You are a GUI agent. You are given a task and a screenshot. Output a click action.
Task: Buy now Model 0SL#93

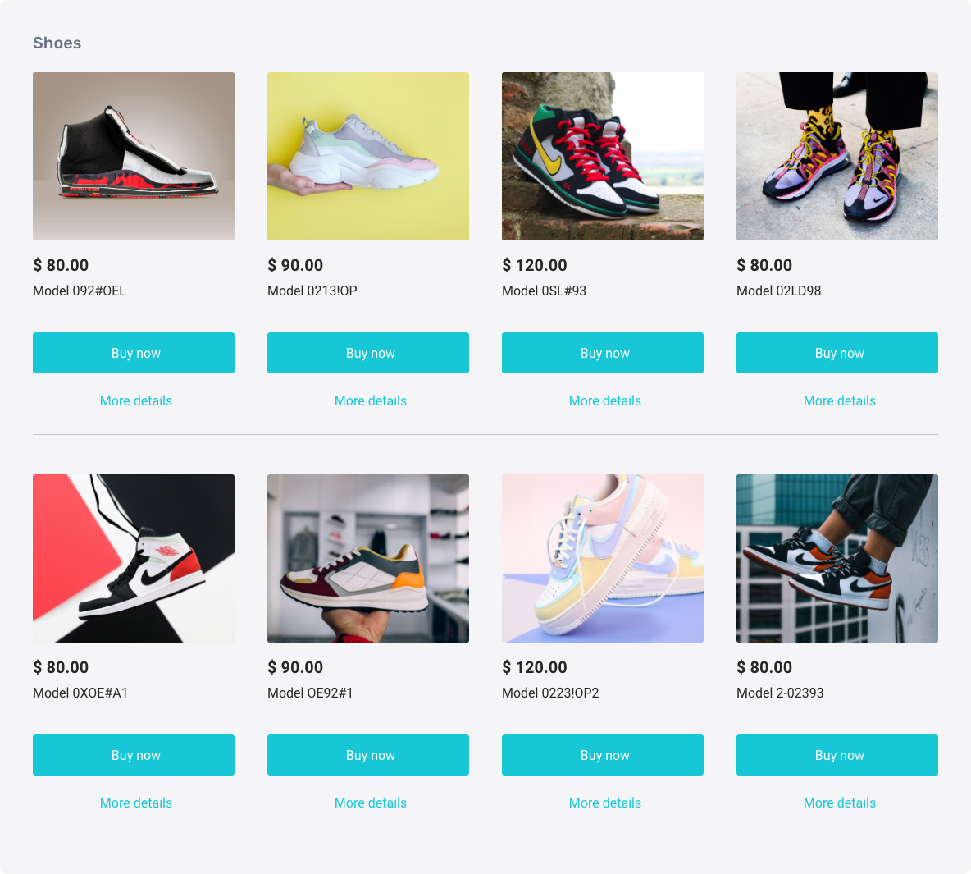[x=603, y=354]
